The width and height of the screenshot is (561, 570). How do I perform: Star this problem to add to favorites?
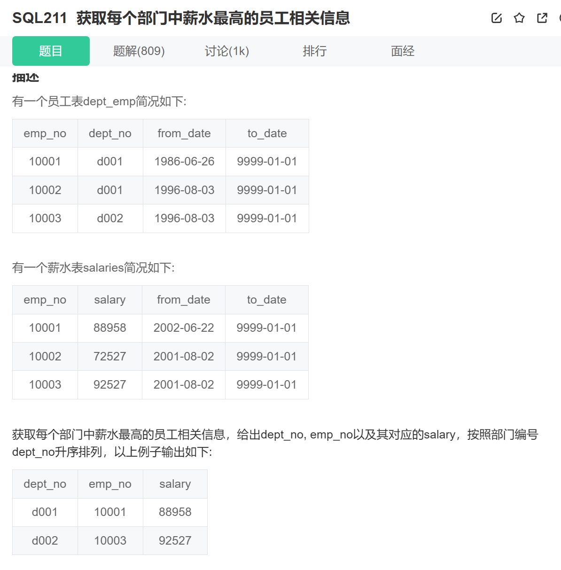519,17
